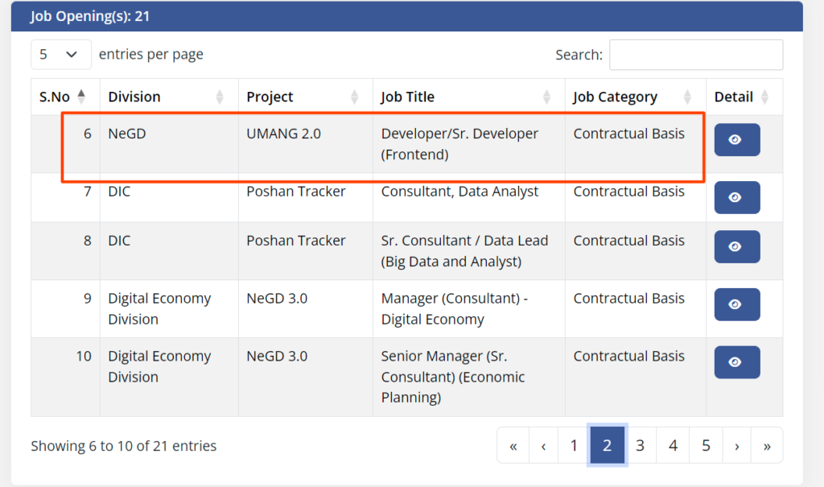
Task: Sort table by Job Title column
Action: tap(469, 97)
